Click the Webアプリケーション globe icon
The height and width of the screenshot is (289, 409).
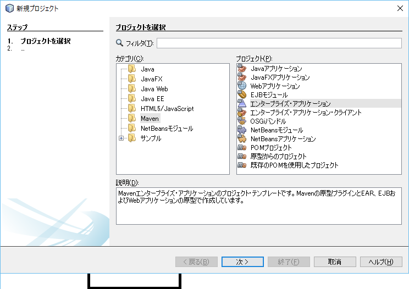point(242,86)
